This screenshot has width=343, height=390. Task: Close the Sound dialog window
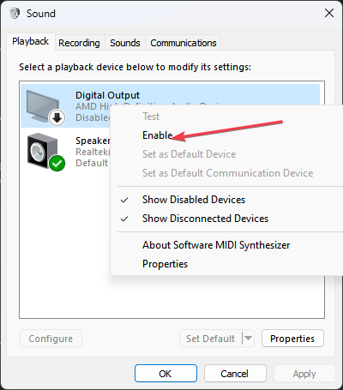click(329, 13)
